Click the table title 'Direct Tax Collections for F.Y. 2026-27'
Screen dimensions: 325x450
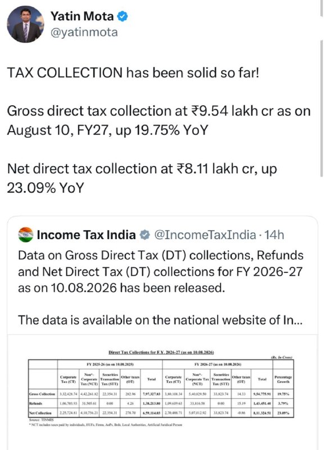[x=161, y=352]
